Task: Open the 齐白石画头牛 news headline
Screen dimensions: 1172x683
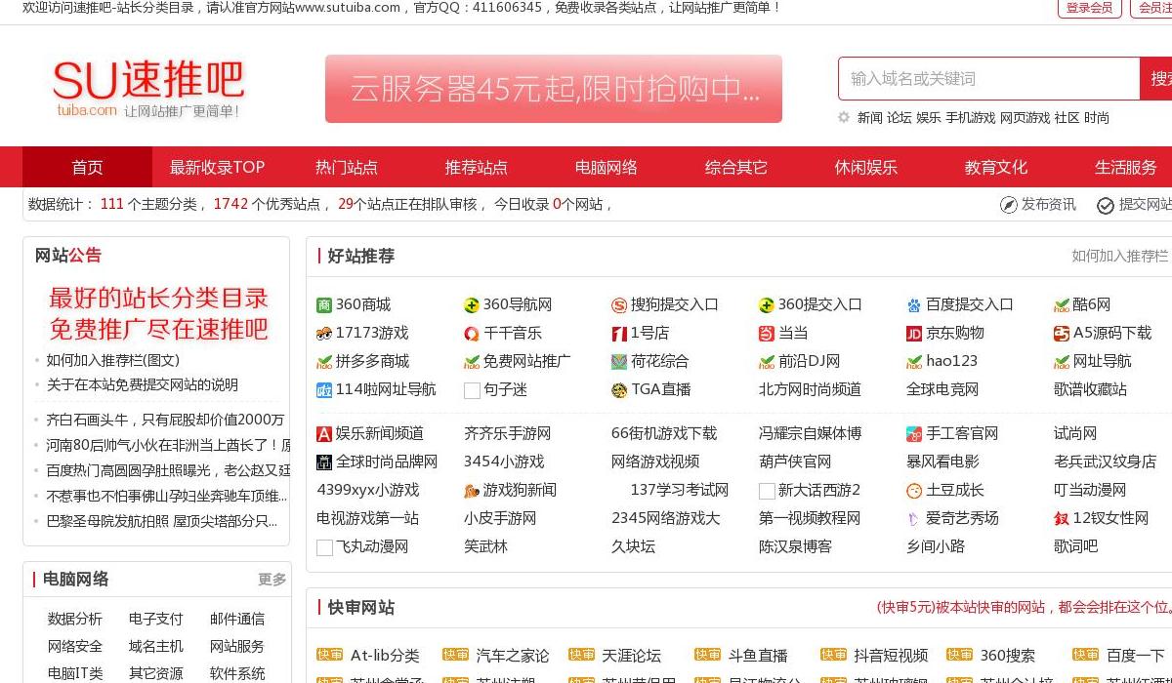Action: click(x=165, y=420)
